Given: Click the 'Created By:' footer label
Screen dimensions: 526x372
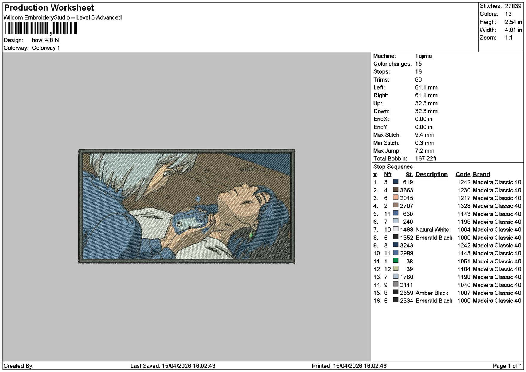Looking at the screenshot, I should tap(19, 366).
